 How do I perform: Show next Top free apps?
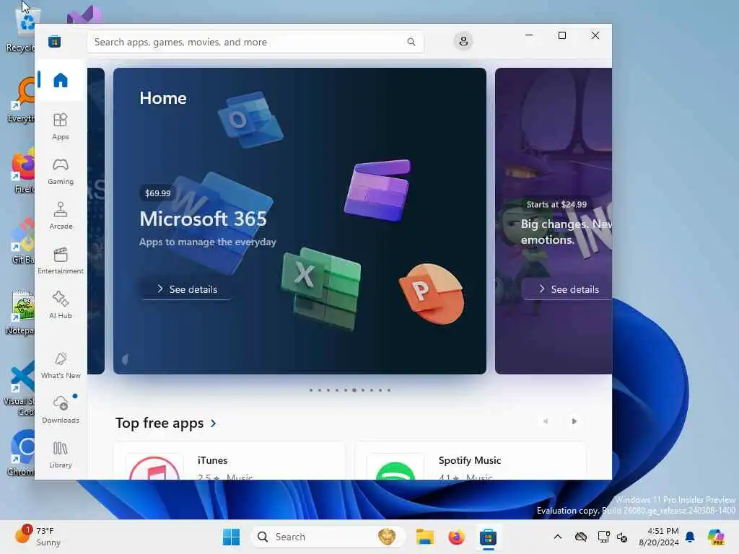point(574,421)
